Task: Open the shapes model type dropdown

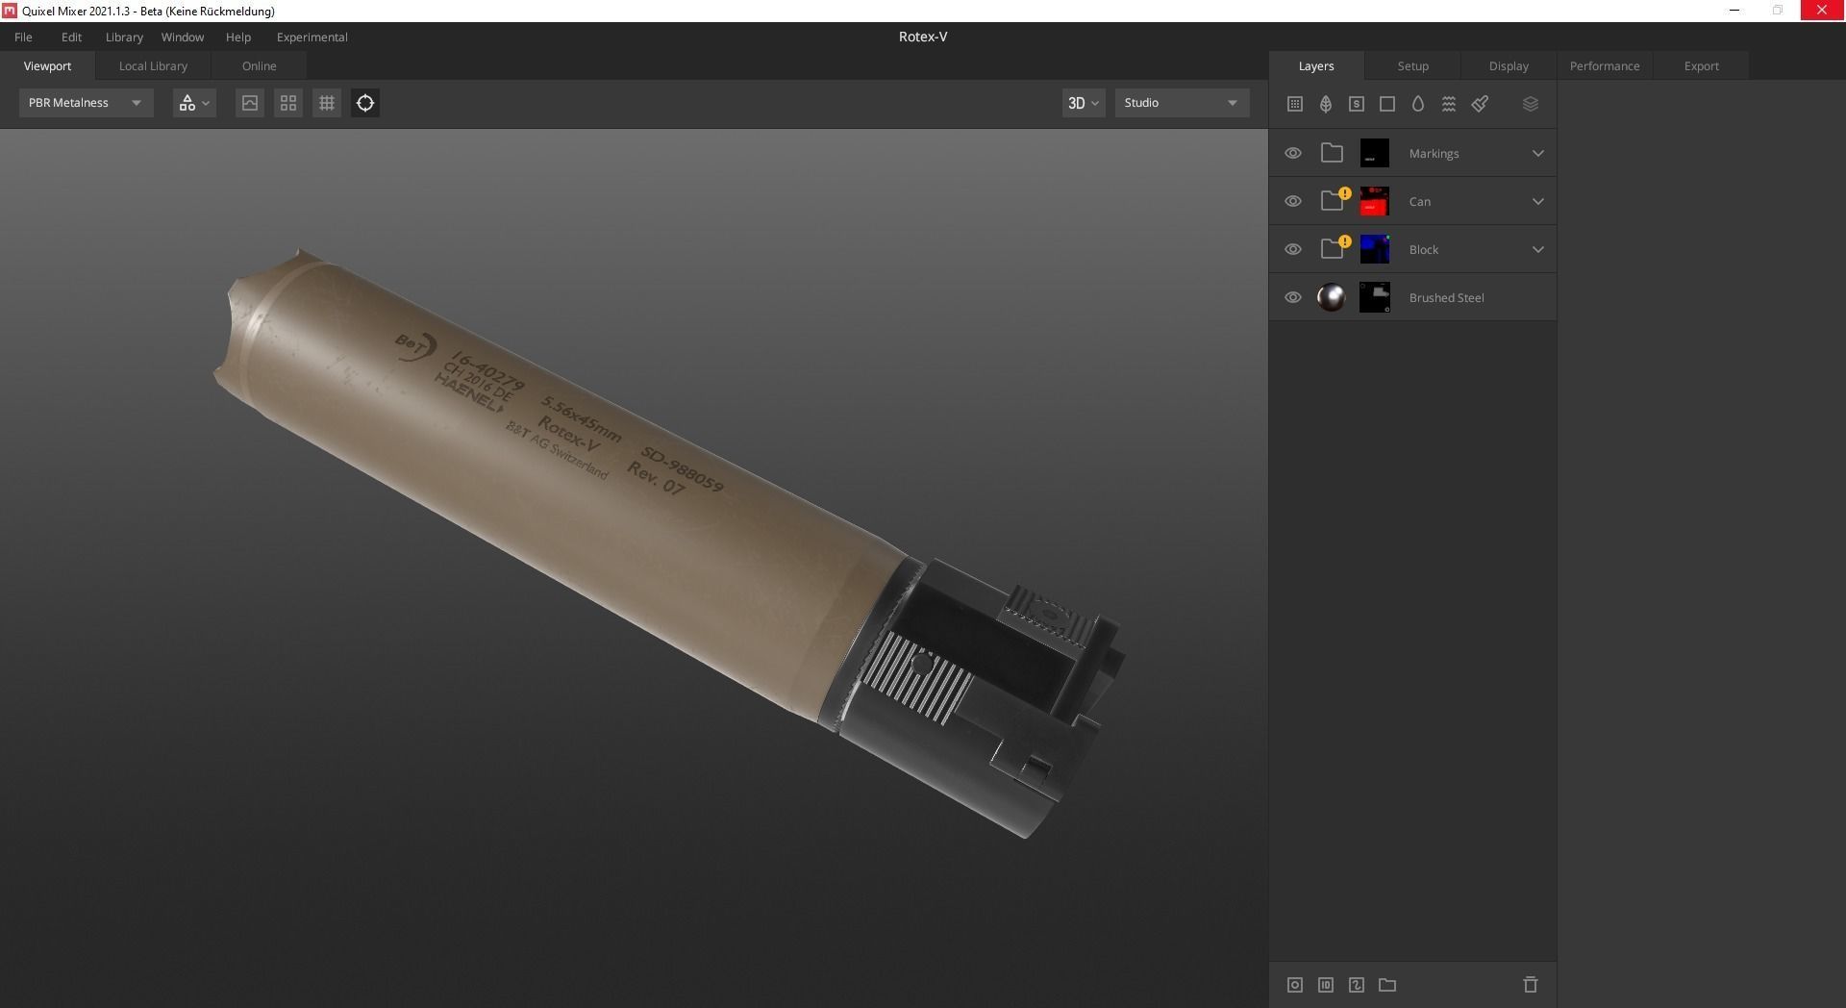Action: (194, 103)
